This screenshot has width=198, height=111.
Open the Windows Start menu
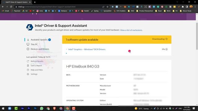point(3,108)
